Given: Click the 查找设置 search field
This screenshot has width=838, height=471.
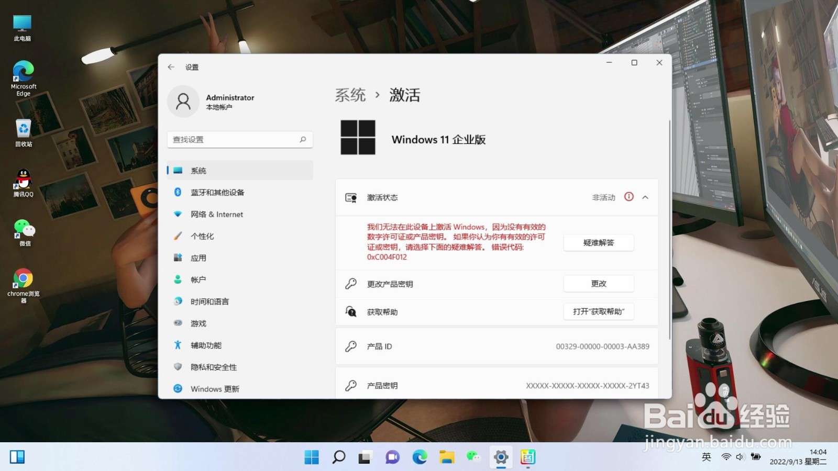Looking at the screenshot, I should (x=240, y=140).
